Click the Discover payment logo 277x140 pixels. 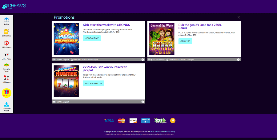coord(133,121)
